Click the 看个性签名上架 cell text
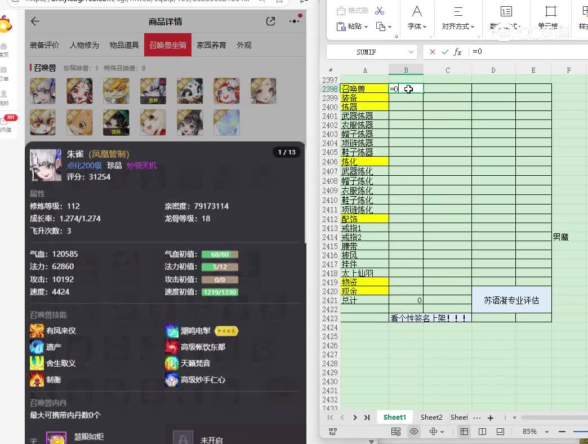The width and height of the screenshot is (588, 444). pos(430,318)
